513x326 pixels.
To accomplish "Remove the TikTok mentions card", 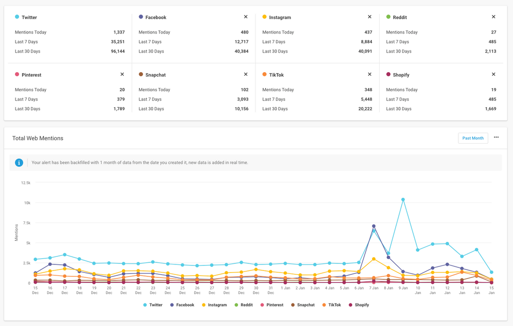I will pos(370,74).
